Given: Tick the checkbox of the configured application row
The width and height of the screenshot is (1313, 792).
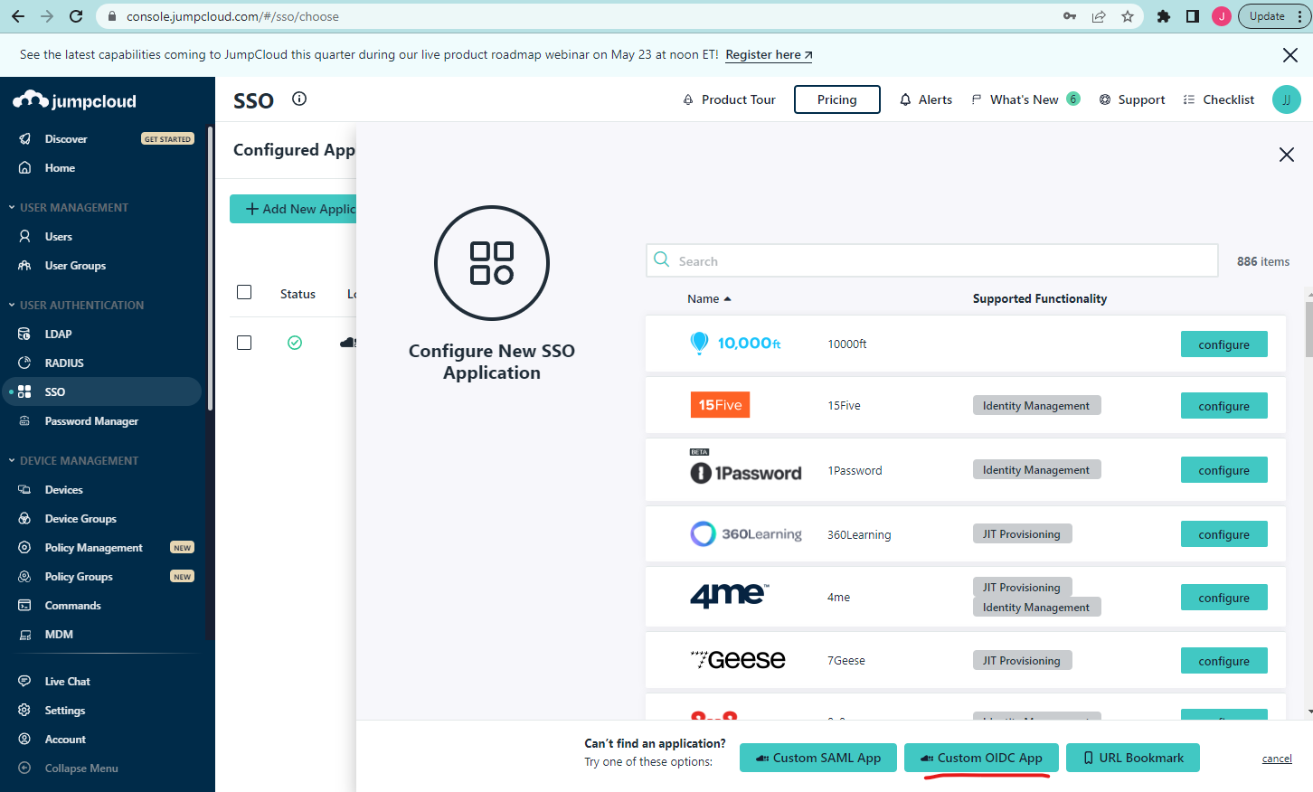Looking at the screenshot, I should click(x=244, y=343).
